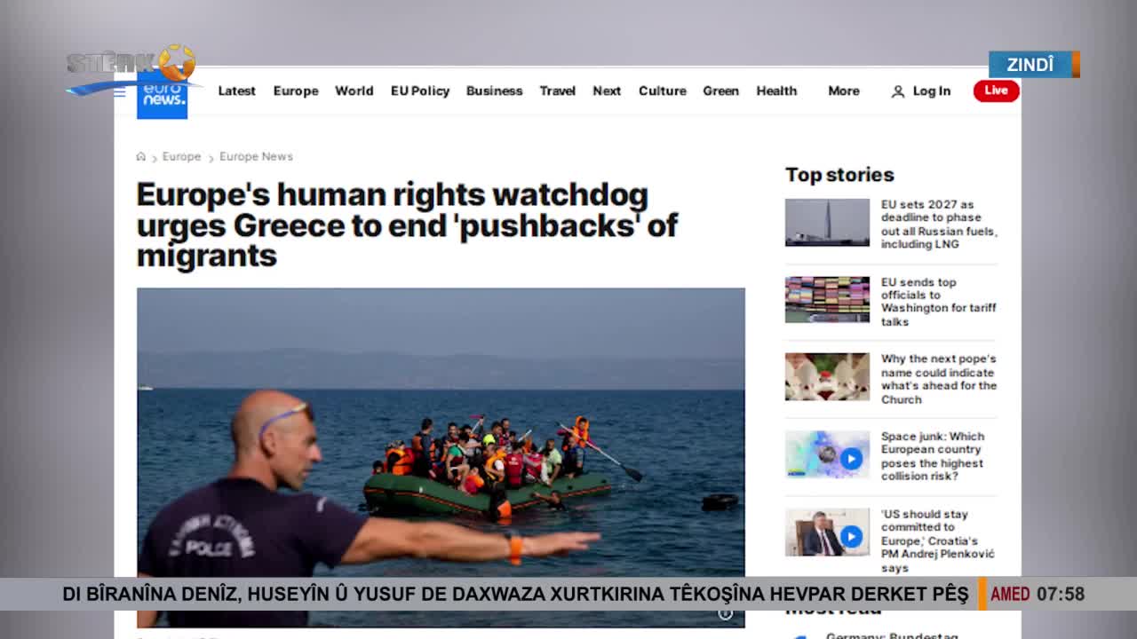Click the Europe News breadcrumb link
This screenshot has width=1137, height=639.
256,156
